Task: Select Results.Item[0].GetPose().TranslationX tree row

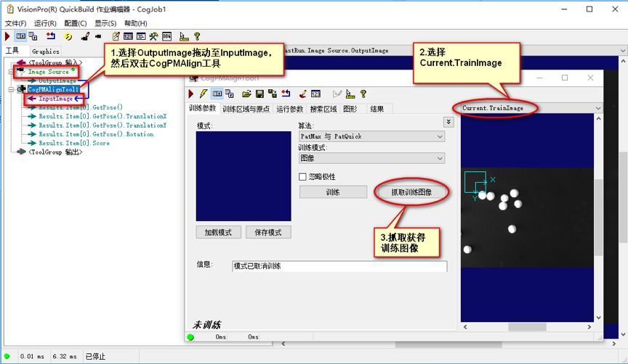Action: click(x=102, y=116)
